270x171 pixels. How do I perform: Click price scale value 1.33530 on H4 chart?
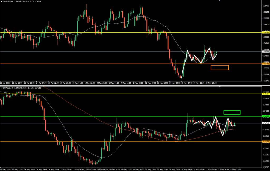(266, 68)
